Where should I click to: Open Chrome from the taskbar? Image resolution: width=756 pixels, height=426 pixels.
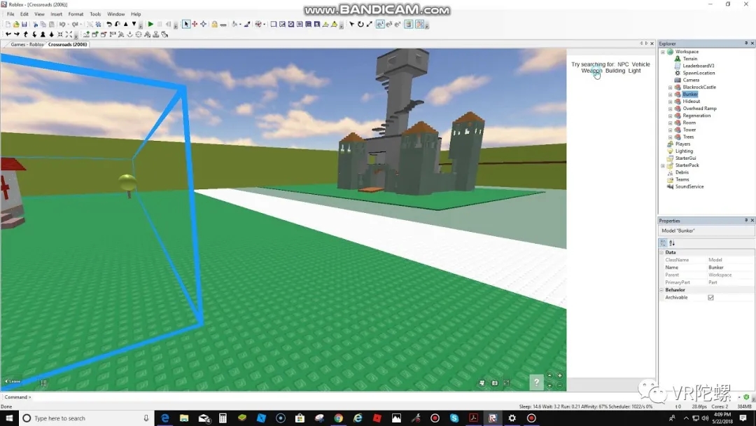pos(339,418)
